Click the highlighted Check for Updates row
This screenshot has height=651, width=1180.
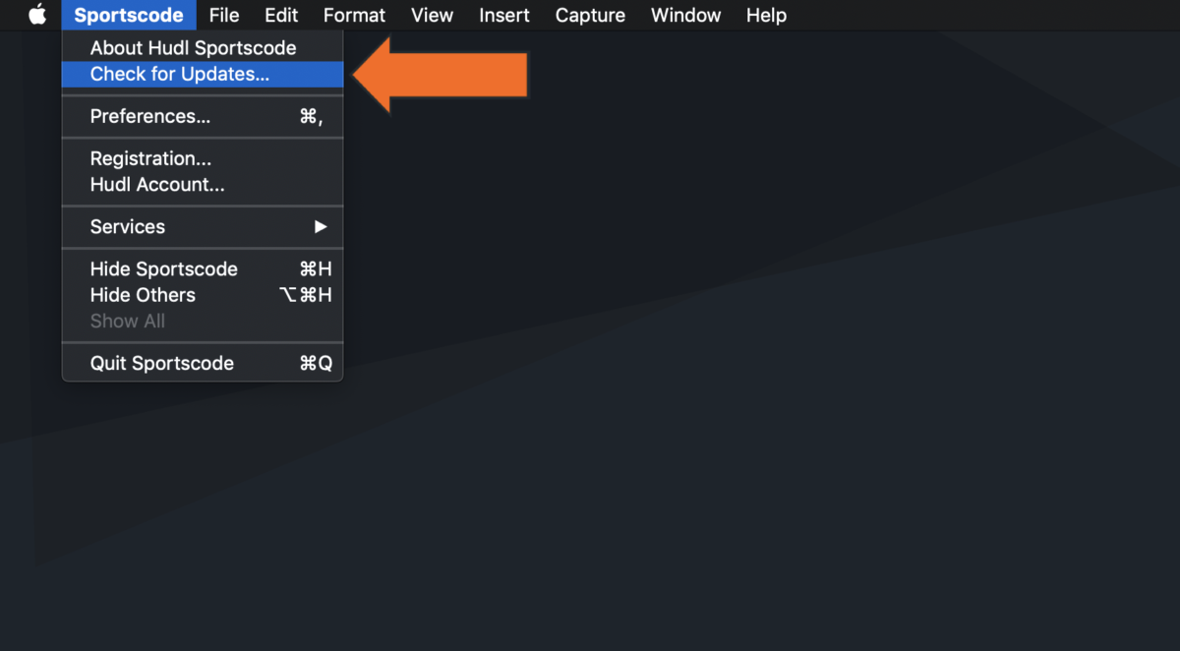click(178, 74)
